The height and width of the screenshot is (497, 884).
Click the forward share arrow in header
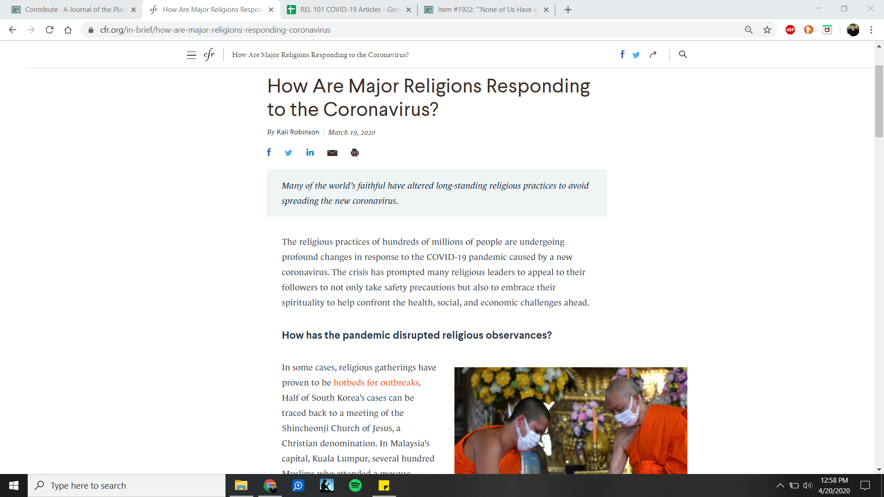pyautogui.click(x=653, y=54)
